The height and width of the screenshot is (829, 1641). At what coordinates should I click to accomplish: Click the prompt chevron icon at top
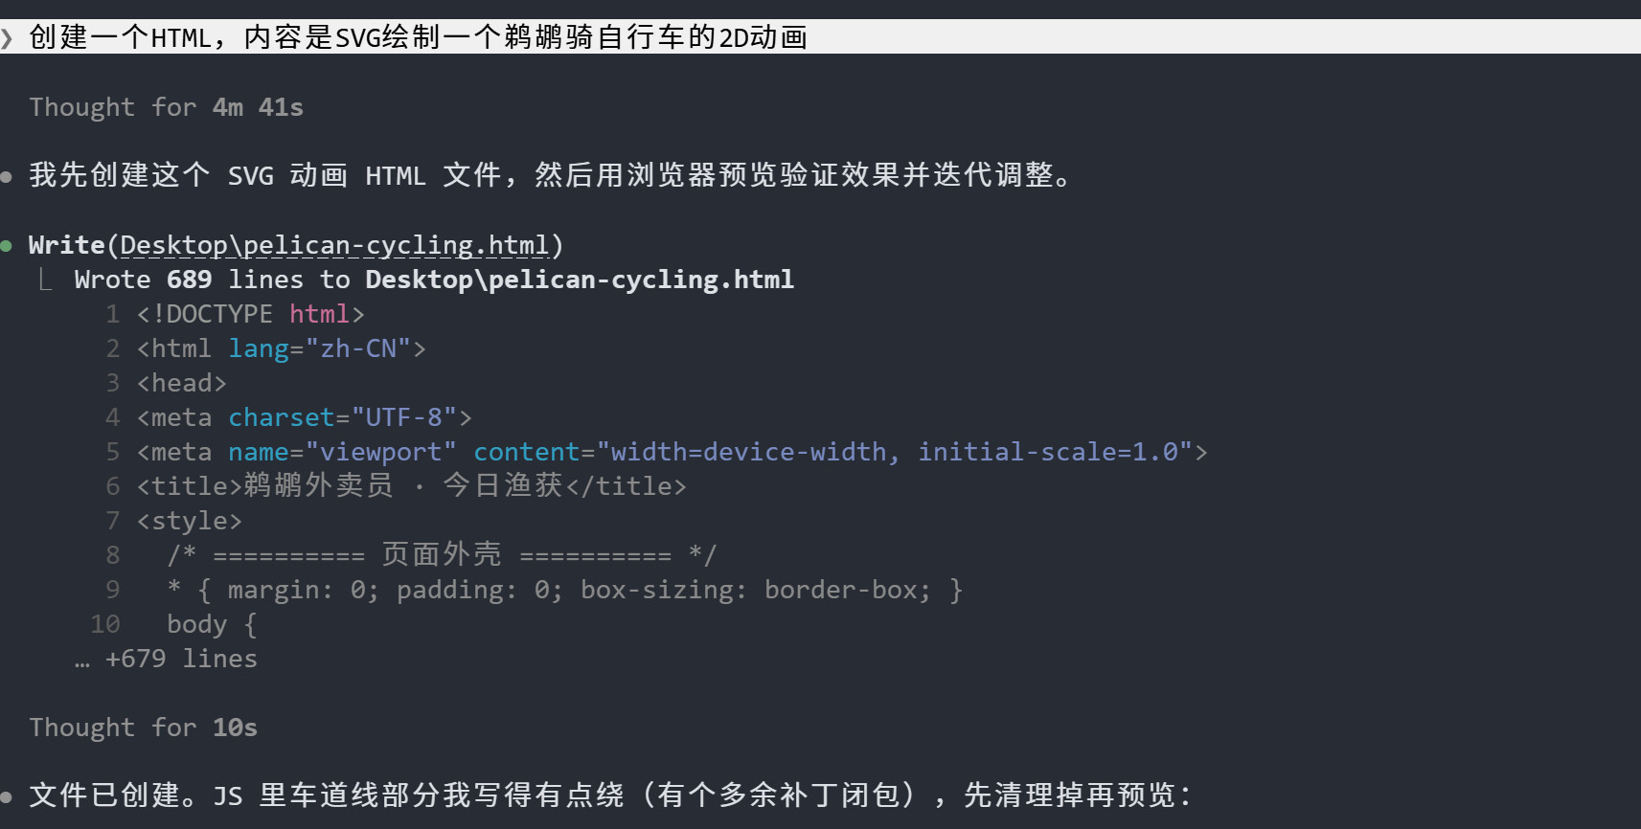tap(7, 38)
